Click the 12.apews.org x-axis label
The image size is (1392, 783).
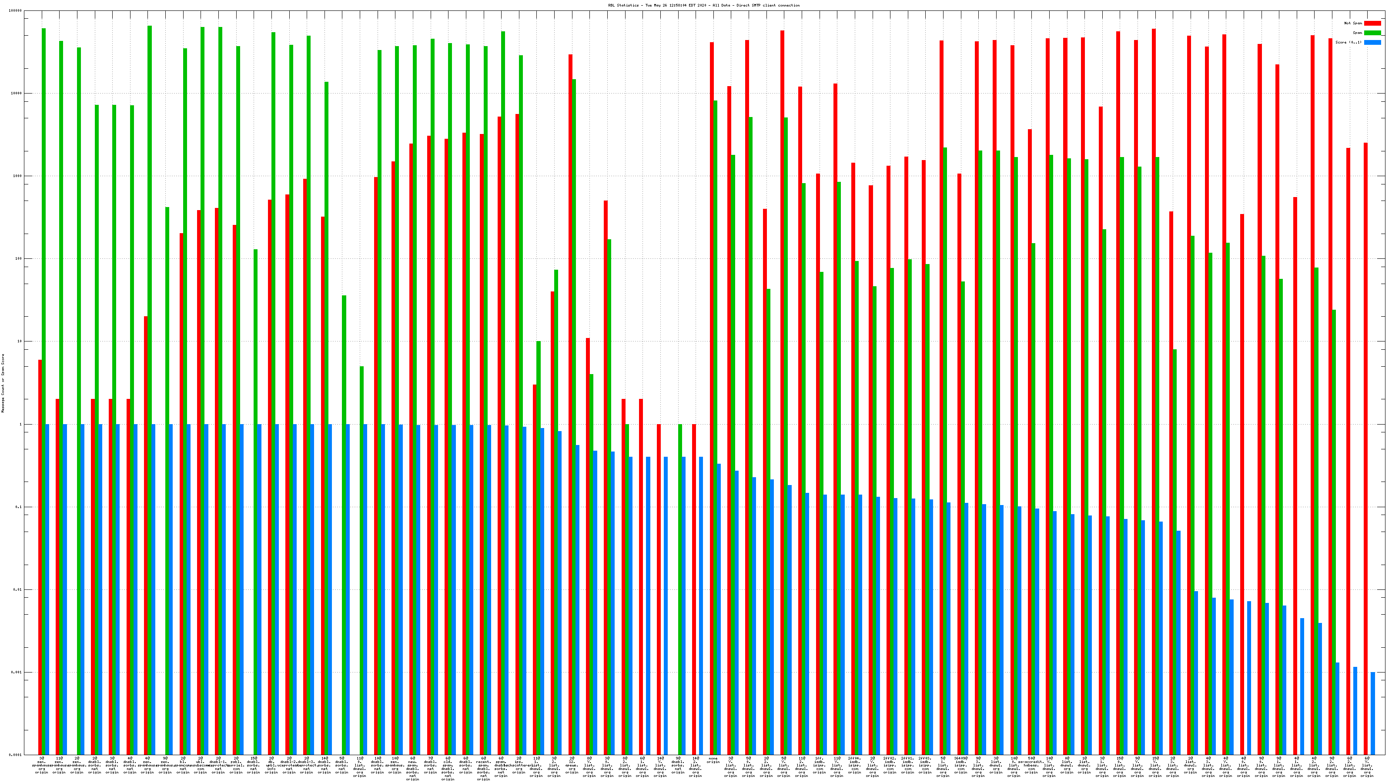click(572, 765)
